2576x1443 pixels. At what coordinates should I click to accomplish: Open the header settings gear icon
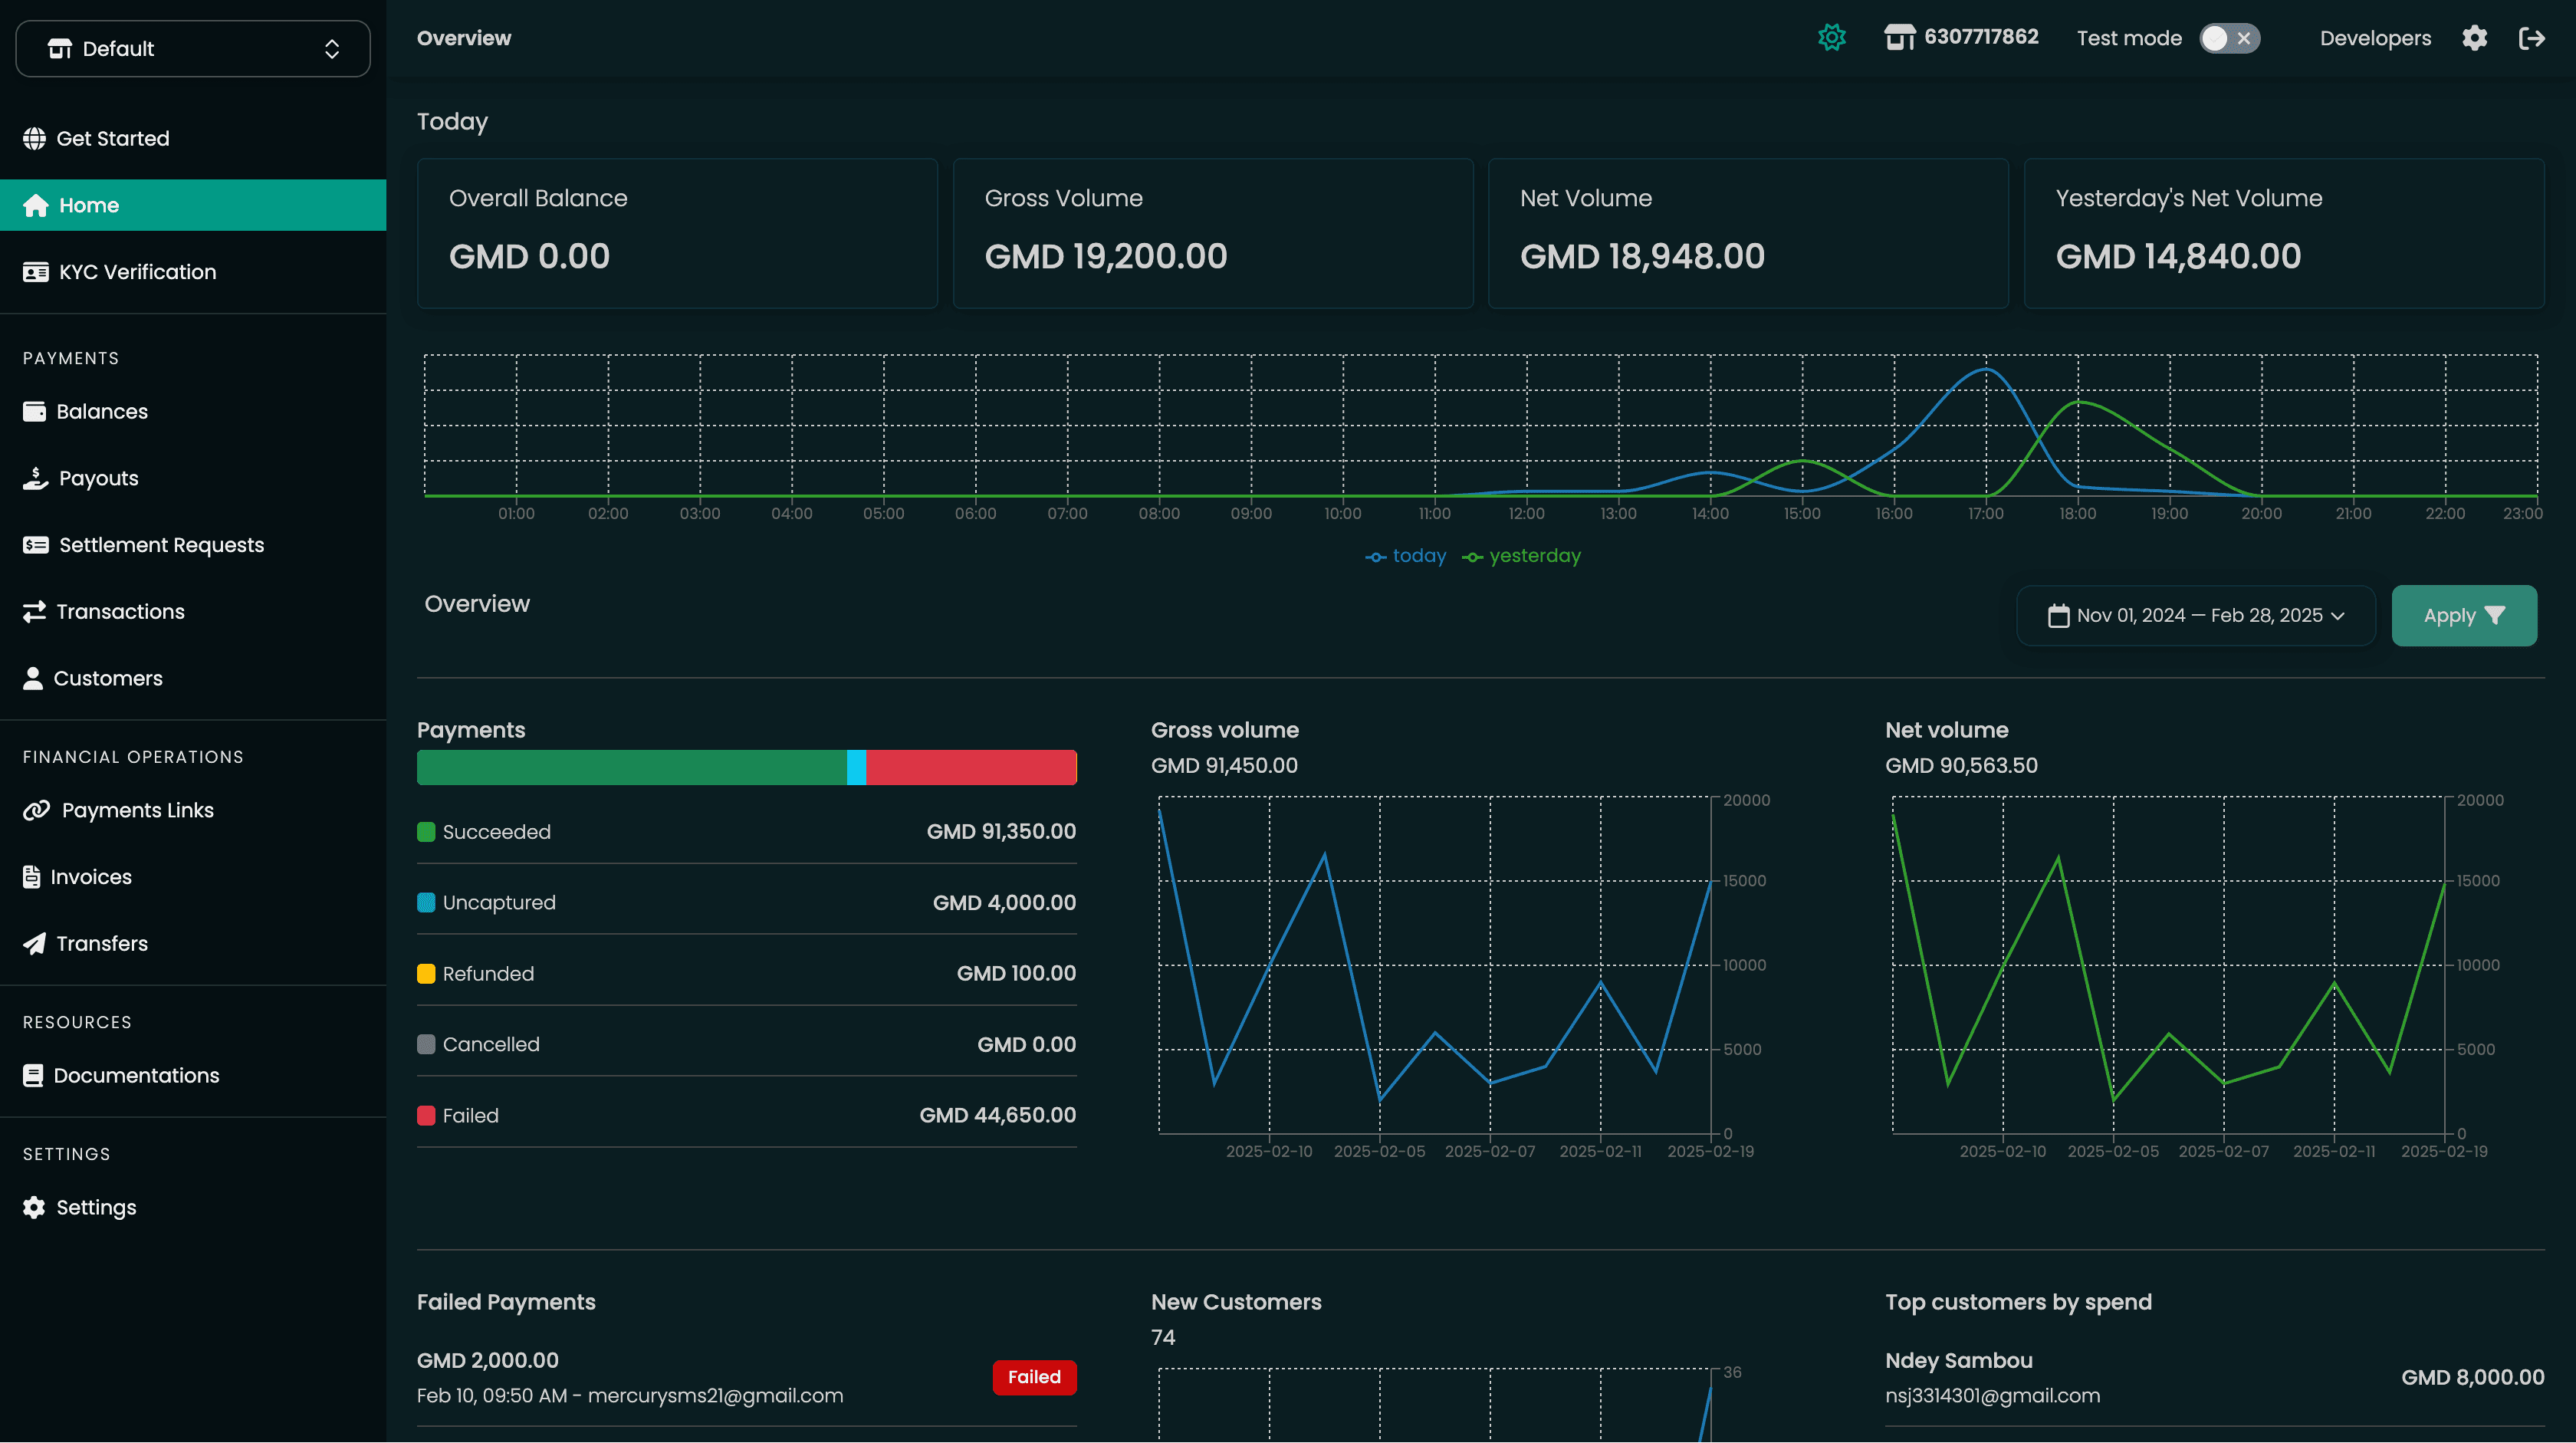click(x=2474, y=38)
